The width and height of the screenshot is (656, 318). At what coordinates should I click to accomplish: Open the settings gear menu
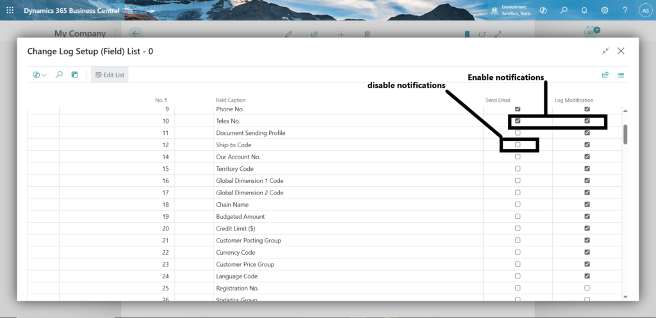[605, 10]
